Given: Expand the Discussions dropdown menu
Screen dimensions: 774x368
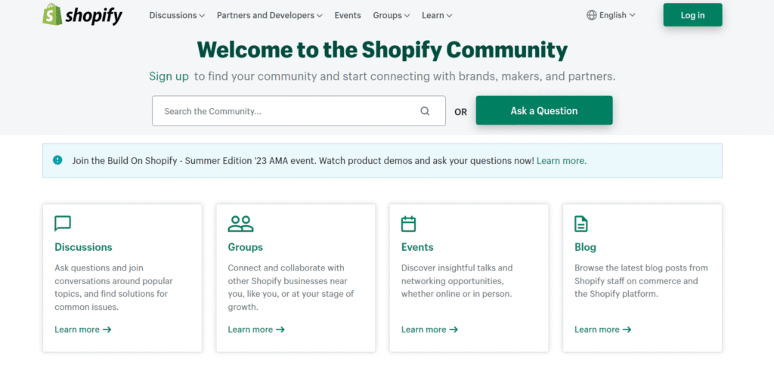Looking at the screenshot, I should click(x=177, y=15).
